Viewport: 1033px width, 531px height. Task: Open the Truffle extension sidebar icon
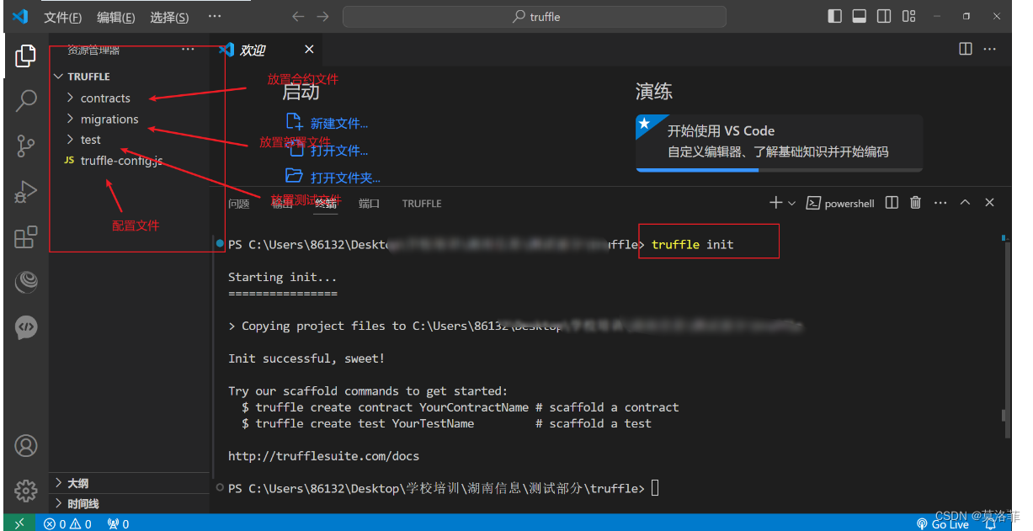26,283
